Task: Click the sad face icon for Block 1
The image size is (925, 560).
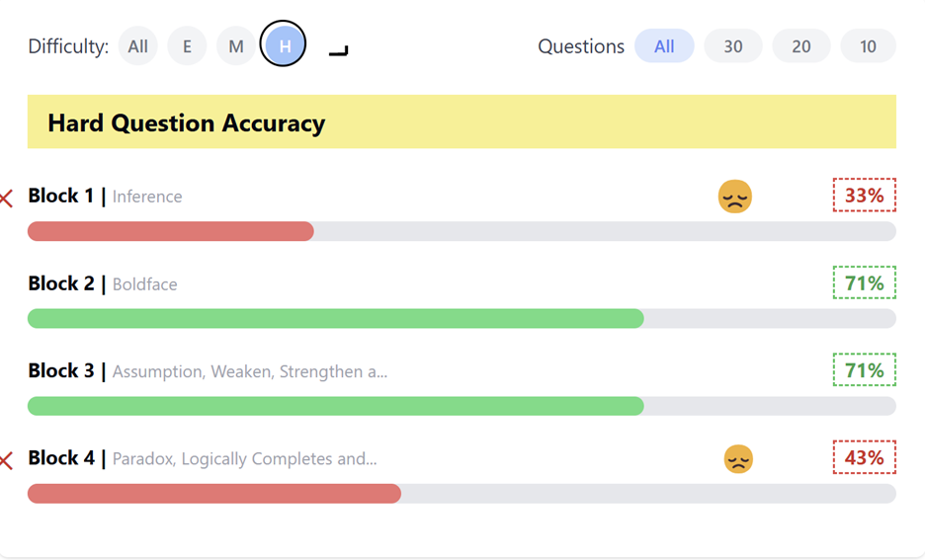Action: tap(734, 197)
